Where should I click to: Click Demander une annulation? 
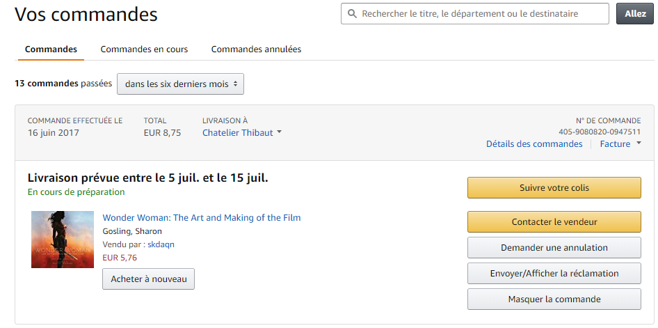[x=554, y=248]
